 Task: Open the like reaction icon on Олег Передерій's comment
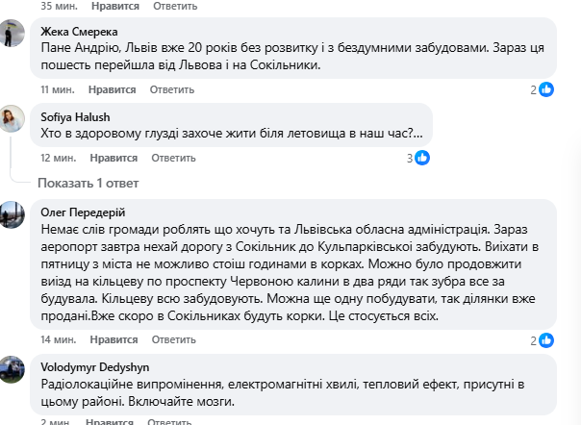(x=546, y=340)
